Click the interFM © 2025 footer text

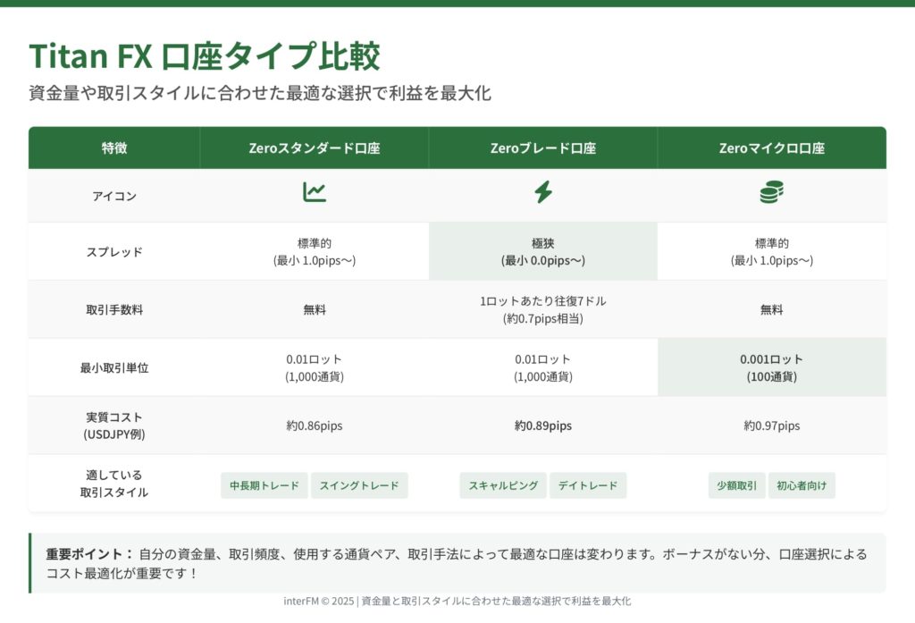point(457,602)
